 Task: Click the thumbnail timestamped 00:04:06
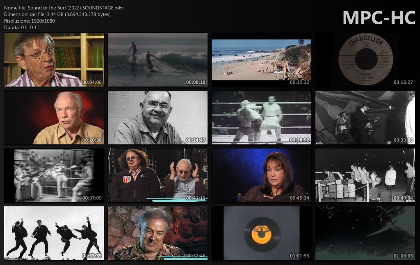(54, 60)
